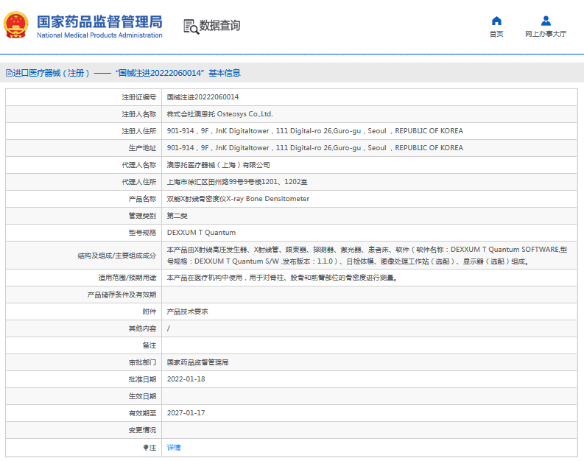Click the 管理类别 row label

tap(142, 216)
